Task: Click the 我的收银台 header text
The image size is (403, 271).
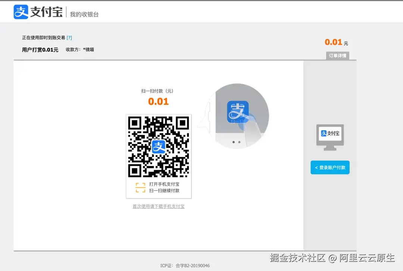Action: (84, 15)
